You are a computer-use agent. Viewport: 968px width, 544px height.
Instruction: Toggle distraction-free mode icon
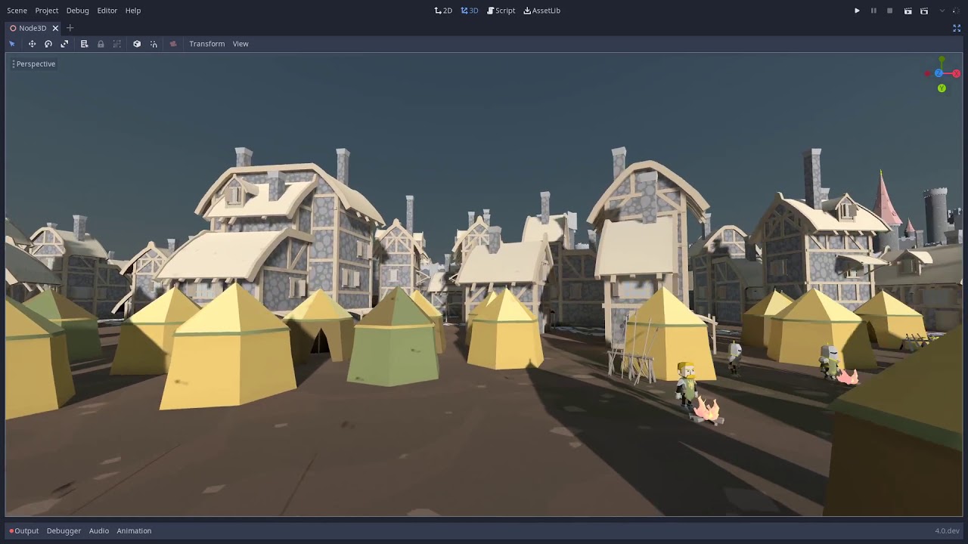(957, 28)
